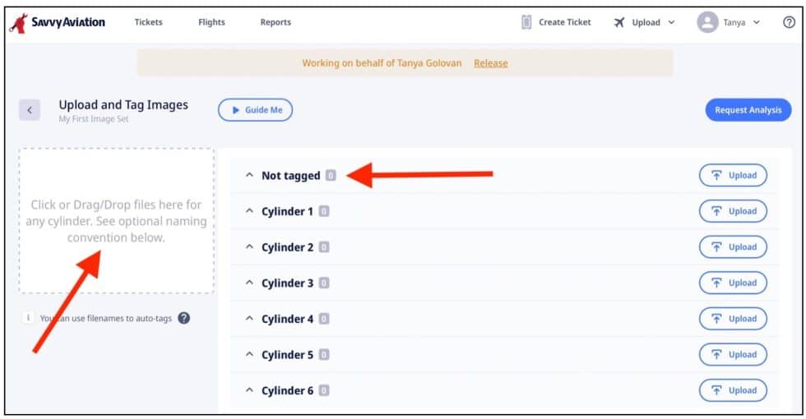This screenshot has height=419, width=806.
Task: Go back using the left arrow button
Action: point(30,110)
